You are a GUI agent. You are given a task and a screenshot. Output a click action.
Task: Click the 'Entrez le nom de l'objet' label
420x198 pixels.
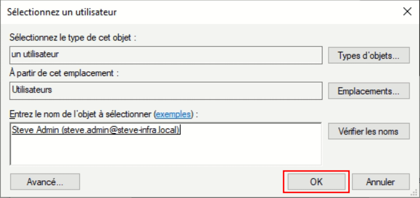point(79,114)
